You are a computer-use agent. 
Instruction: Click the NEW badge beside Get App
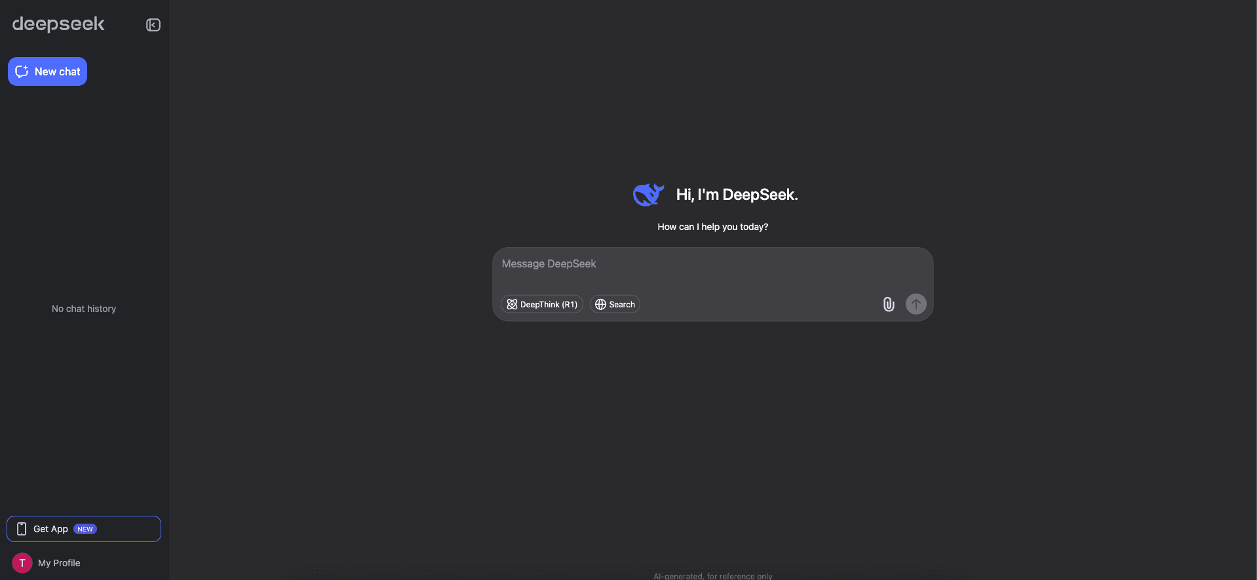(85, 529)
